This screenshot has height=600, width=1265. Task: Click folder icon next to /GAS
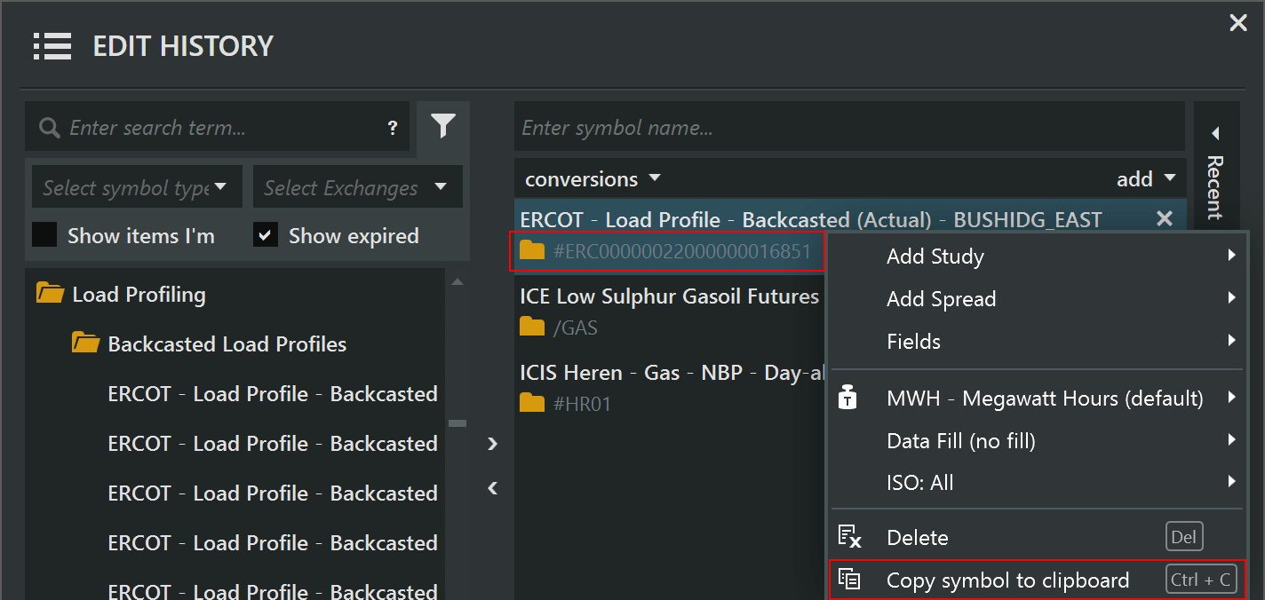pos(531,328)
